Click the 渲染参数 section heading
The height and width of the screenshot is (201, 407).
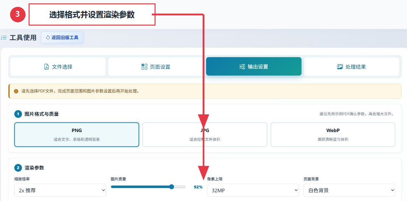[x=34, y=167]
